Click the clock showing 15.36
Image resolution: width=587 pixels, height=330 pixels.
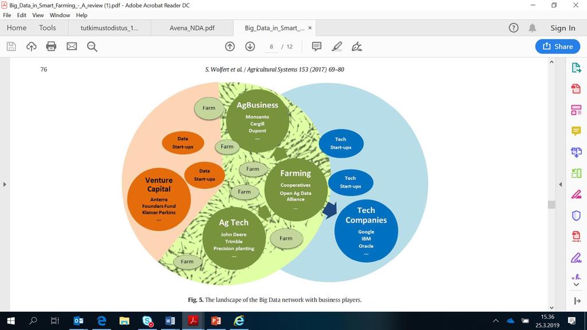tap(547, 317)
